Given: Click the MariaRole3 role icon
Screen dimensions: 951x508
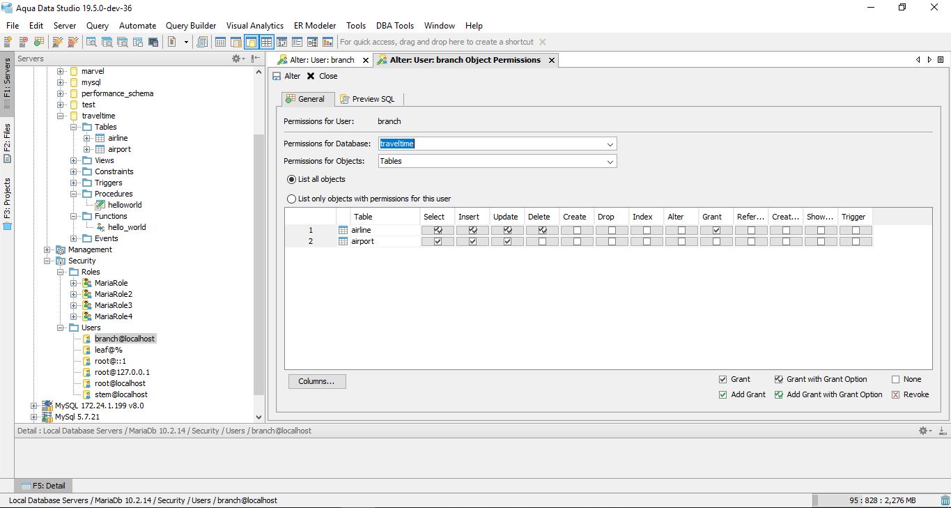Looking at the screenshot, I should coord(87,305).
